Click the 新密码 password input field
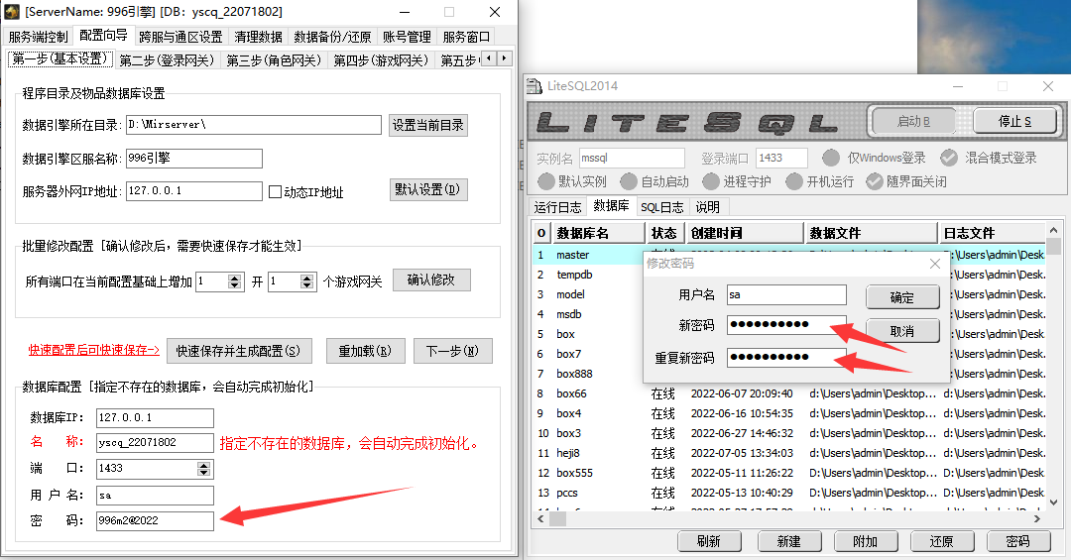1071x560 pixels. point(785,325)
